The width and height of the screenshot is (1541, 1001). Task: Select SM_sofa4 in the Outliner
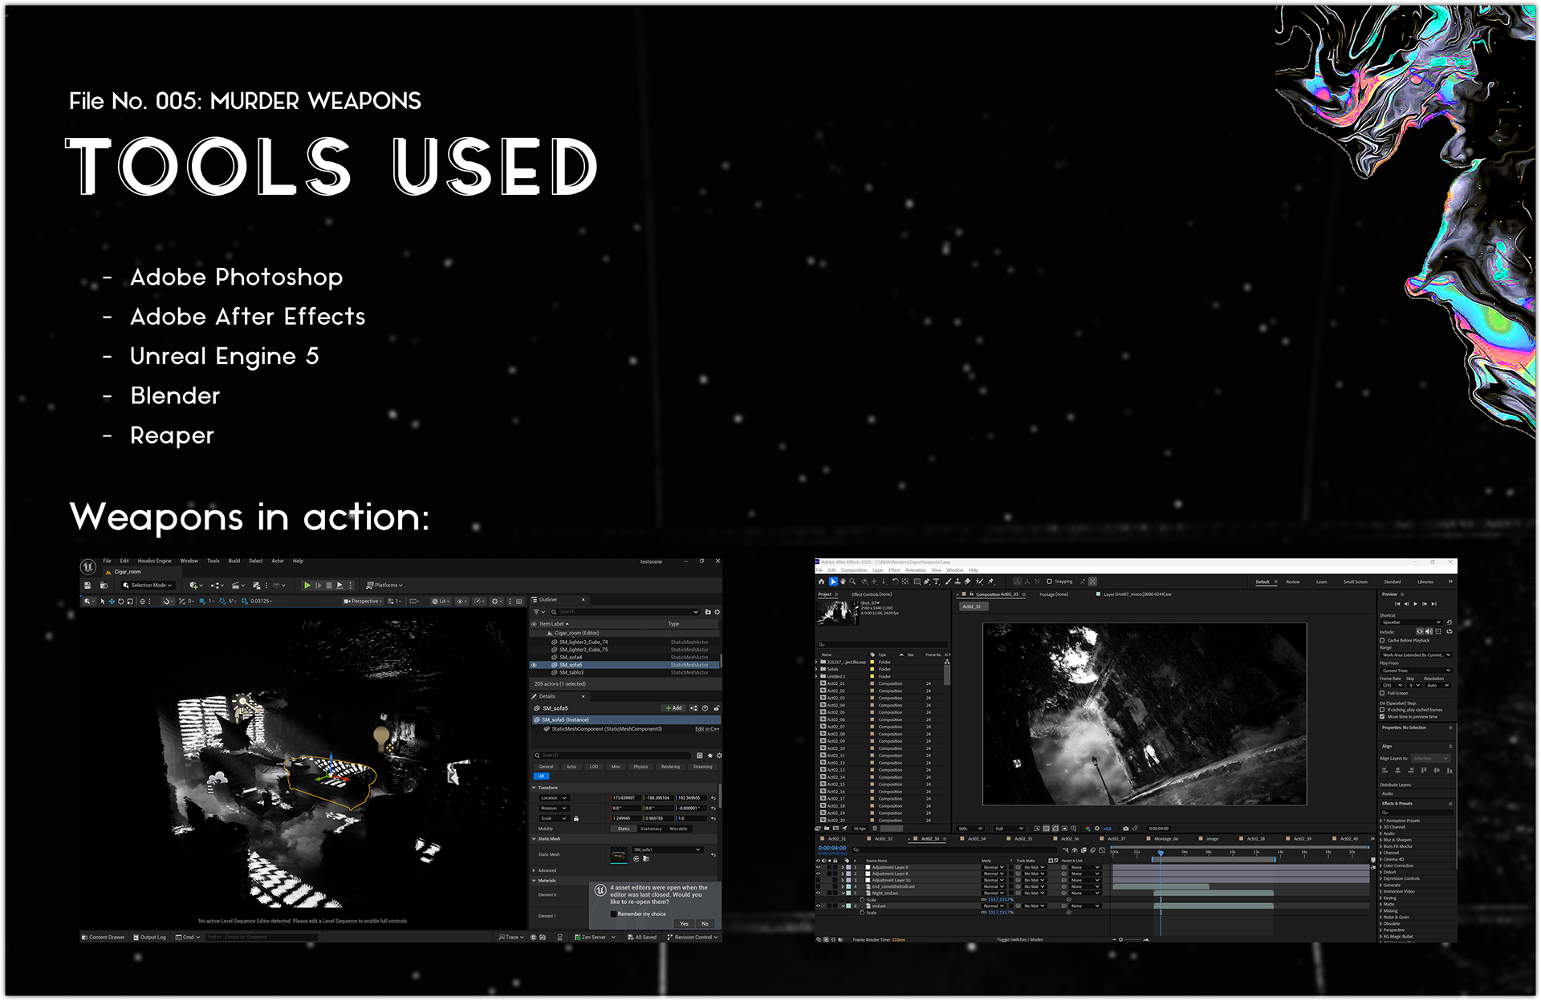tap(571, 658)
